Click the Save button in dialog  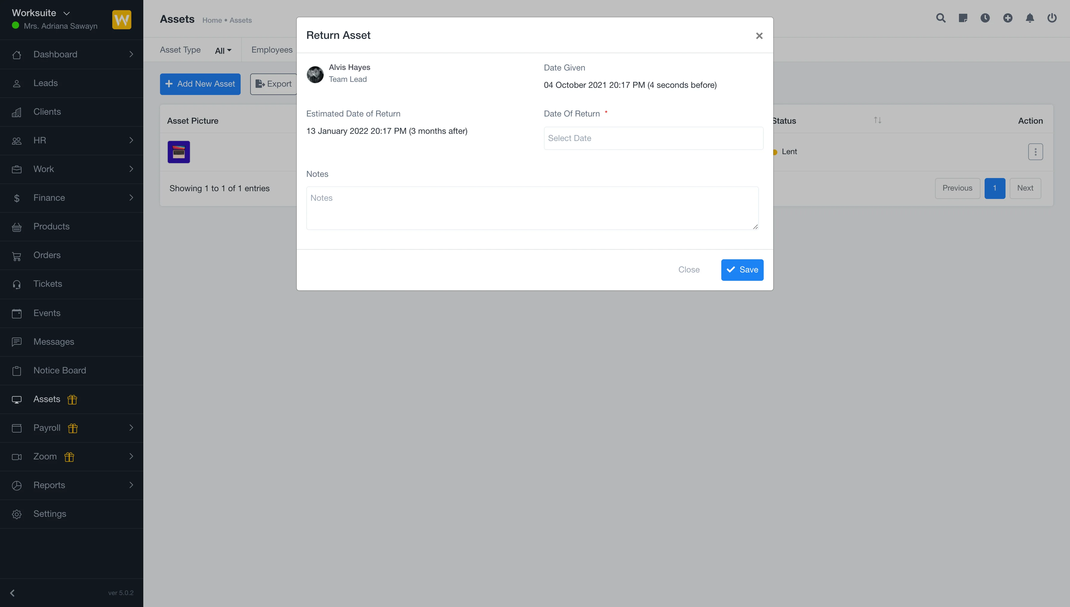pyautogui.click(x=742, y=270)
